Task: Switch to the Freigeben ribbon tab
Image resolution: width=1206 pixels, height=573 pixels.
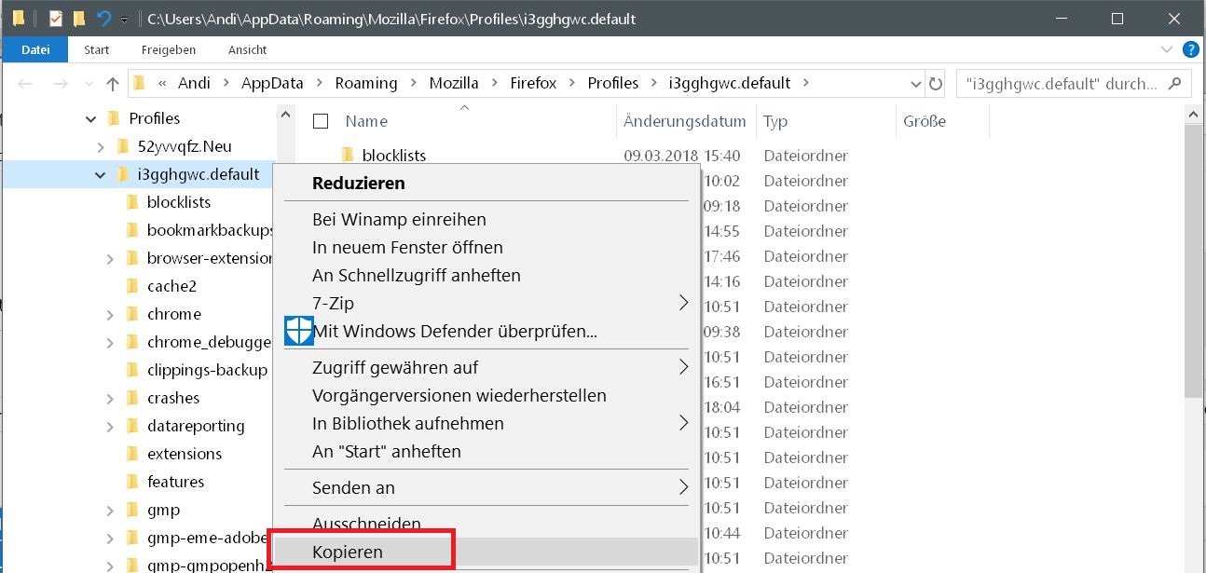Action: point(169,49)
